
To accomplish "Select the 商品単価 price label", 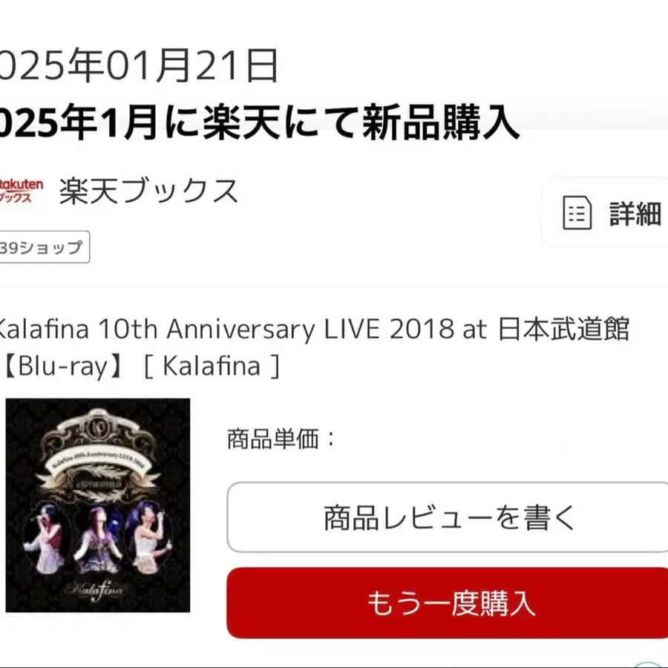I will (281, 439).
